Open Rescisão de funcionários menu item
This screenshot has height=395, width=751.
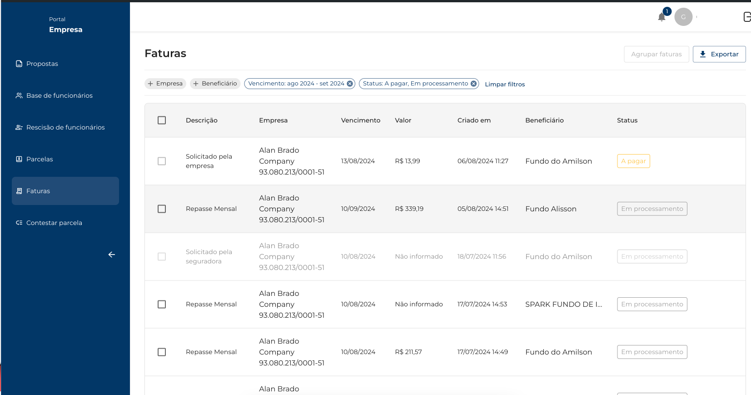pyautogui.click(x=65, y=127)
